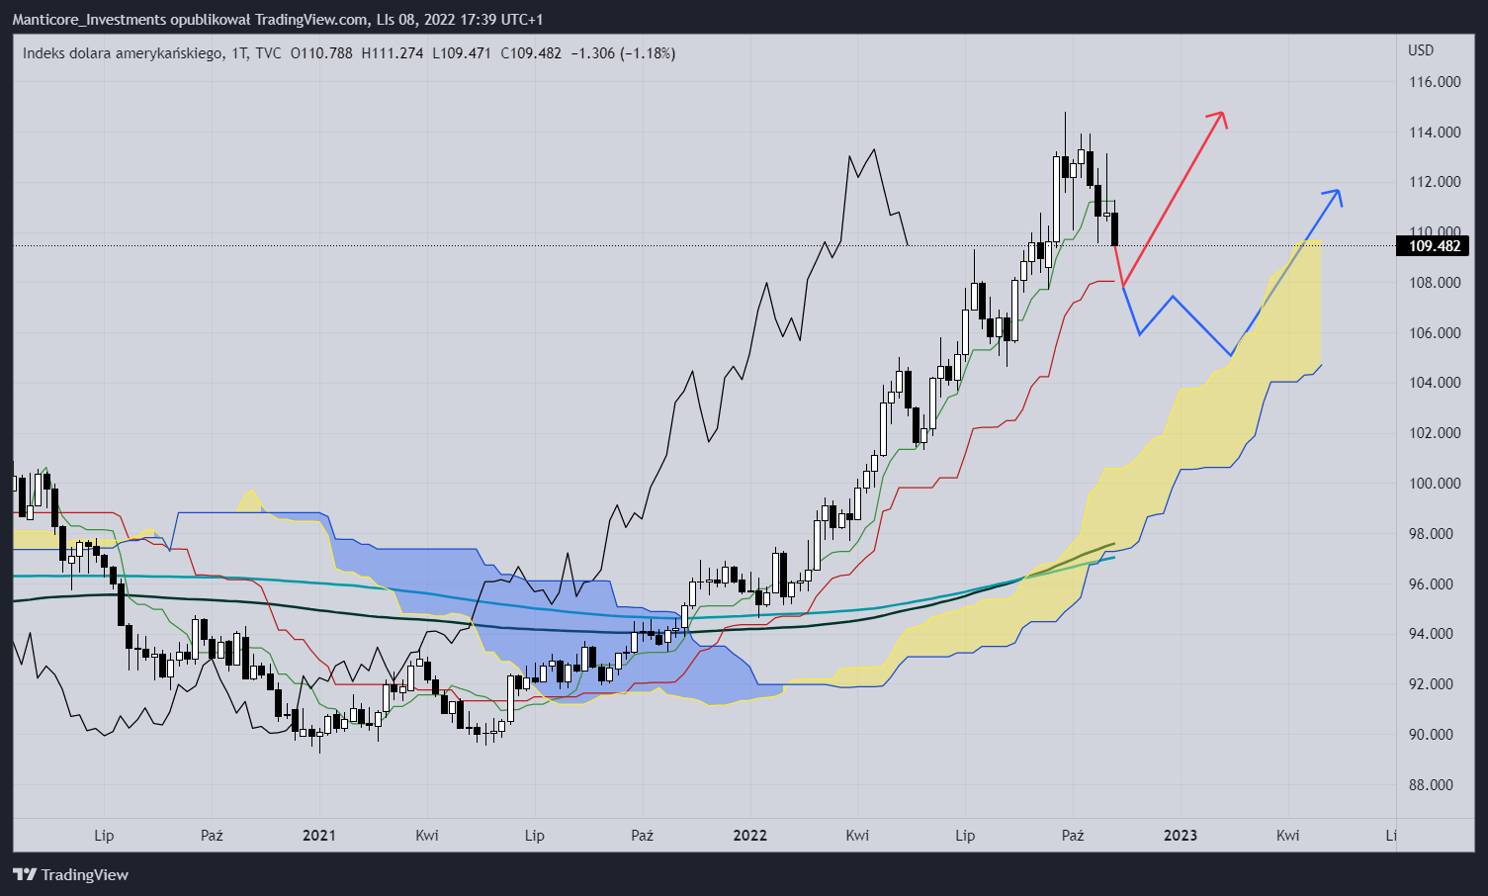Click the 104.000 price axis label
1488x896 pixels.
(x=1435, y=383)
